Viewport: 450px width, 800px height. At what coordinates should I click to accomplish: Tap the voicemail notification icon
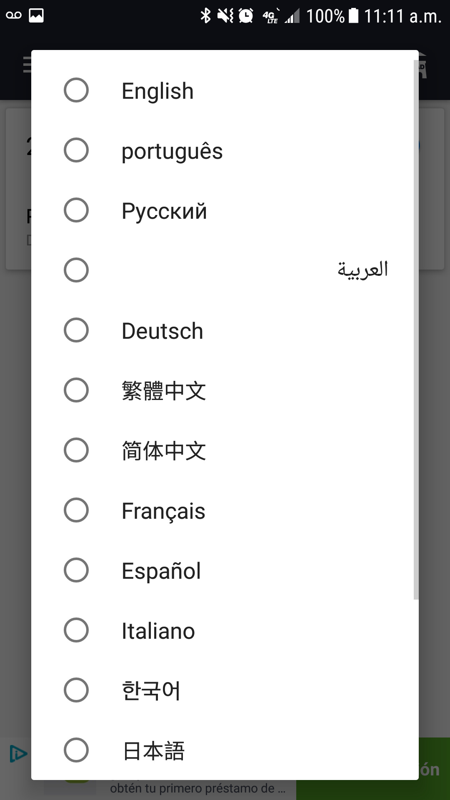click(x=14, y=16)
